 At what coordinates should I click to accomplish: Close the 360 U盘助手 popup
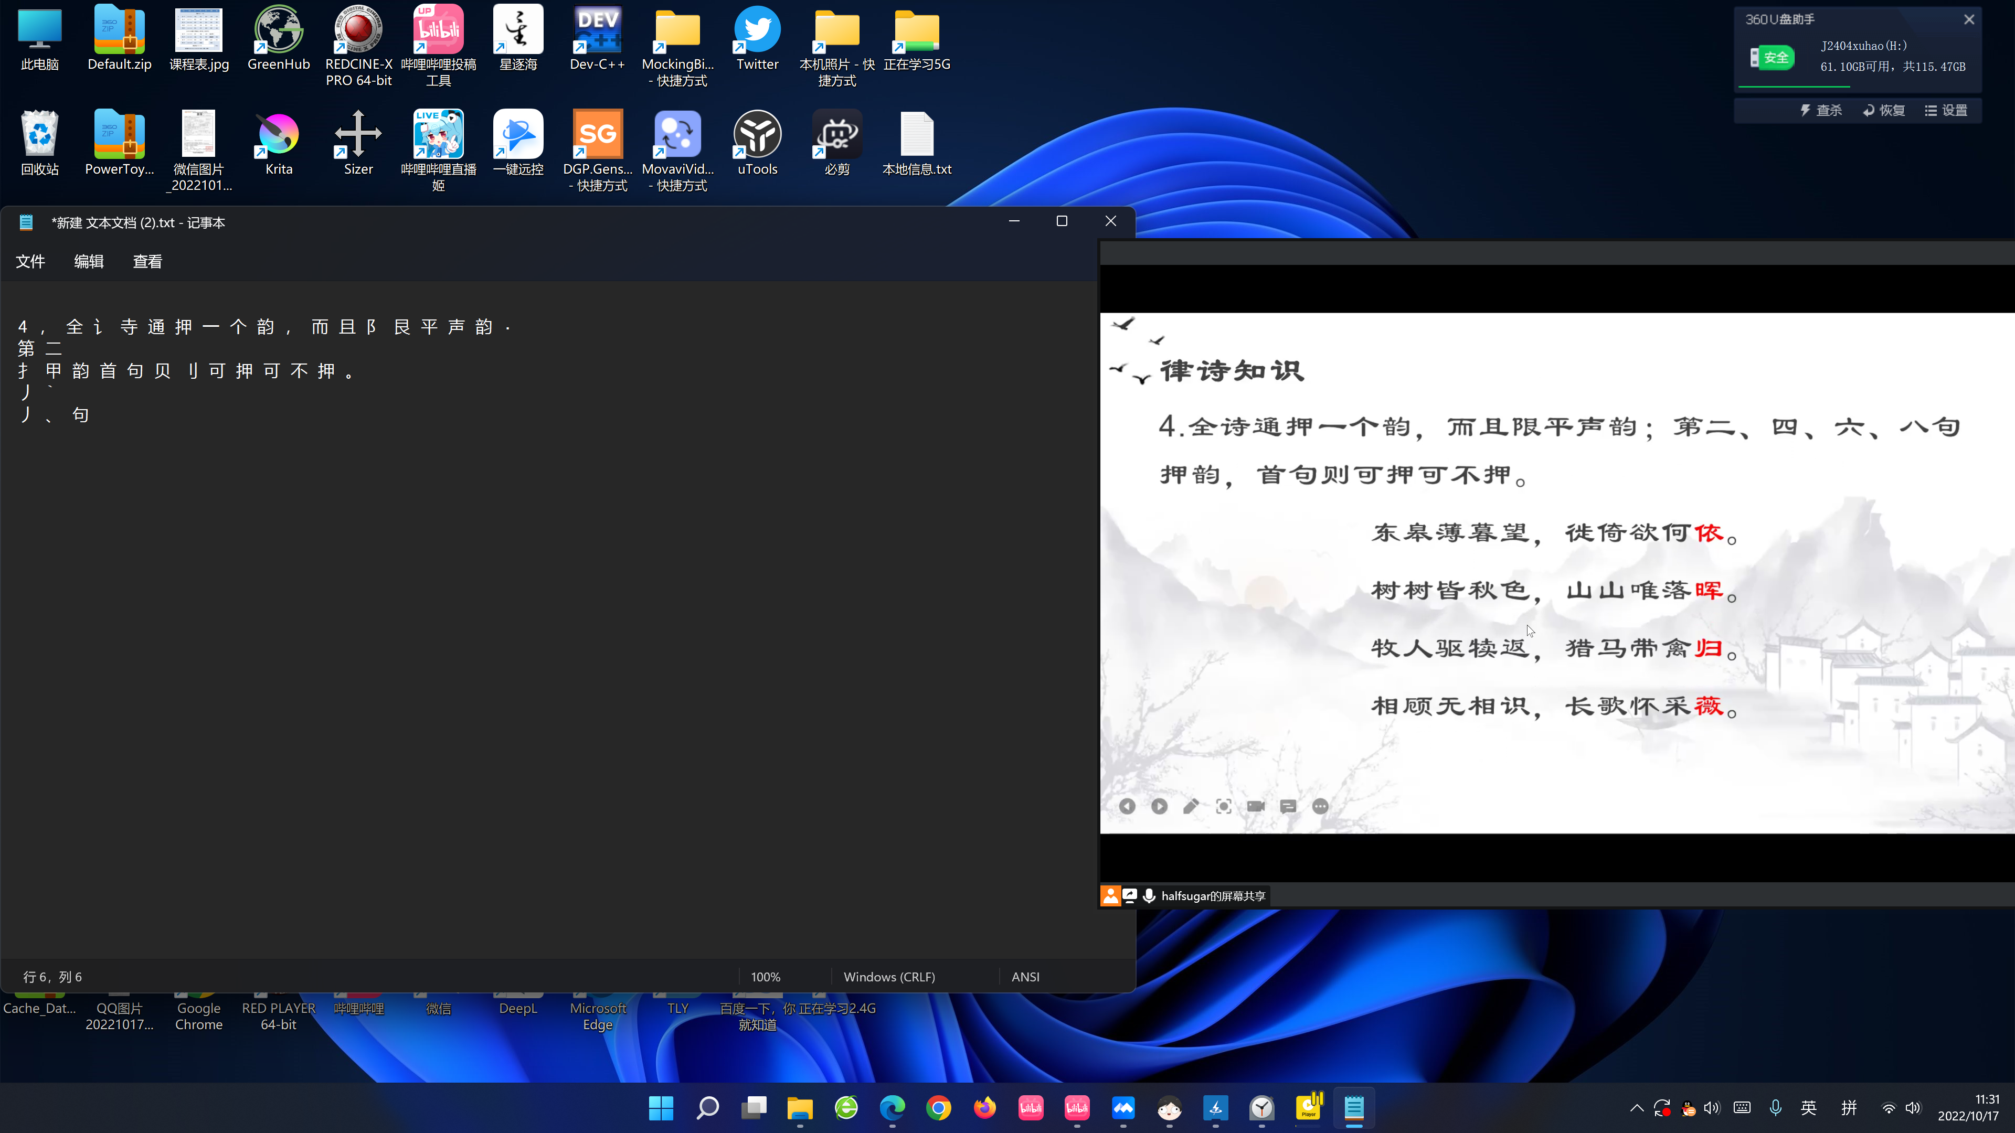(1969, 19)
